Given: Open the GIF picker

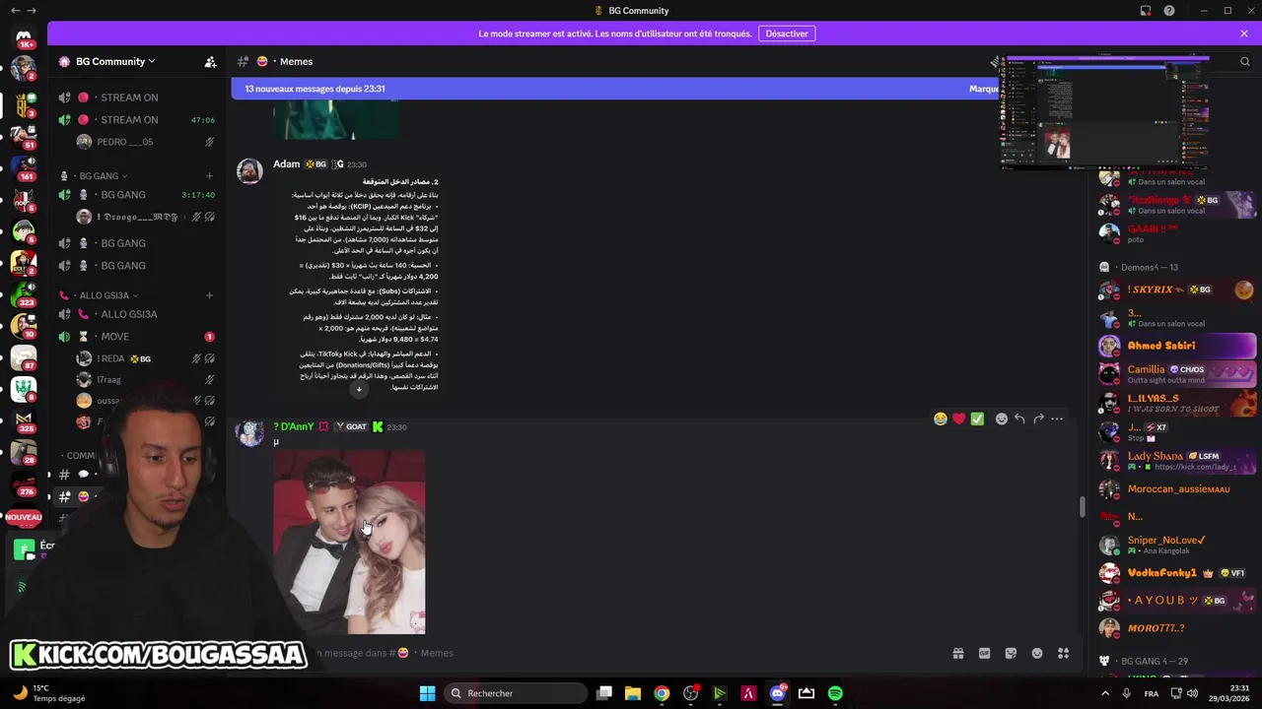Looking at the screenshot, I should click(984, 653).
